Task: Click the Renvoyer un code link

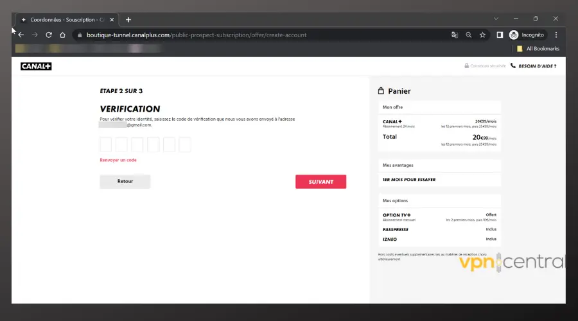Action: pos(118,160)
